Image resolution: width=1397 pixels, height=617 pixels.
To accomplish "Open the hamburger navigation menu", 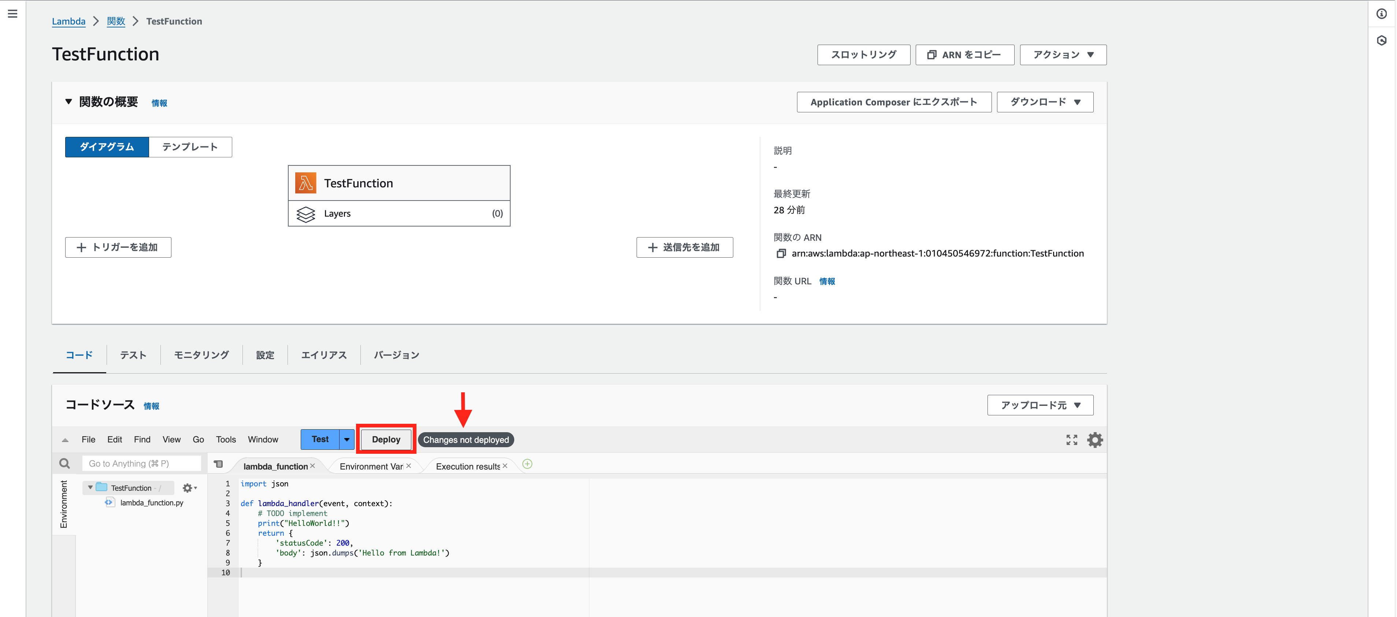I will tap(12, 14).
